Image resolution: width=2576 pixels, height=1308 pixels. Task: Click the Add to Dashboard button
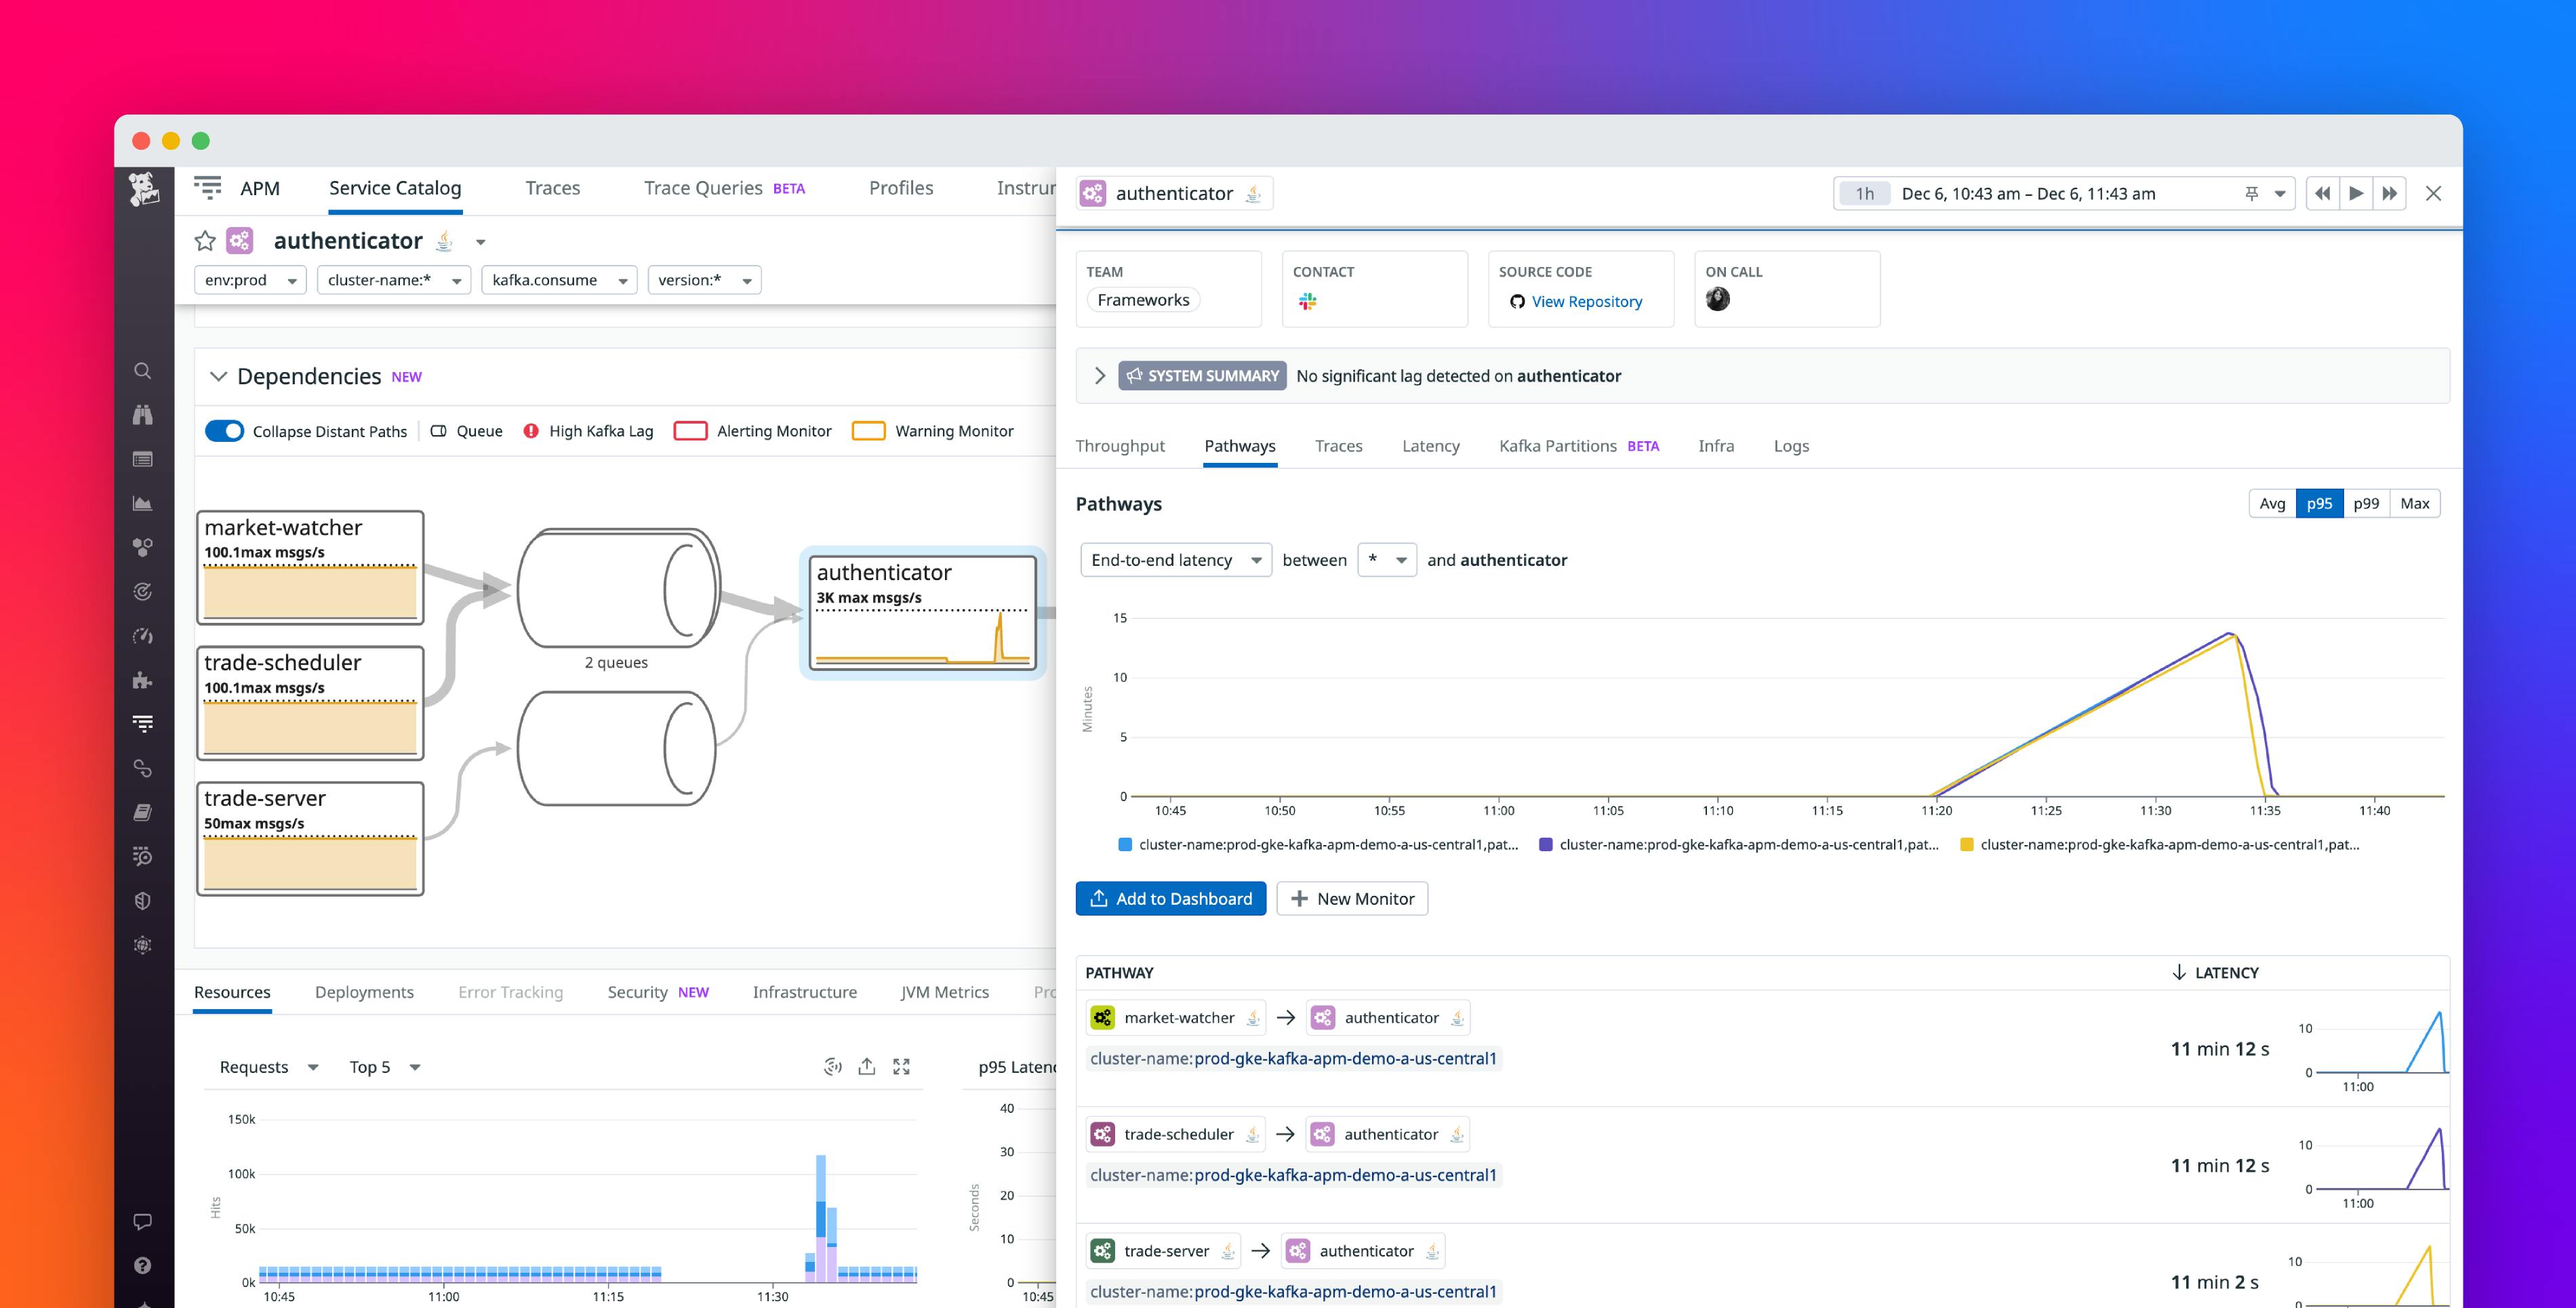(x=1170, y=898)
